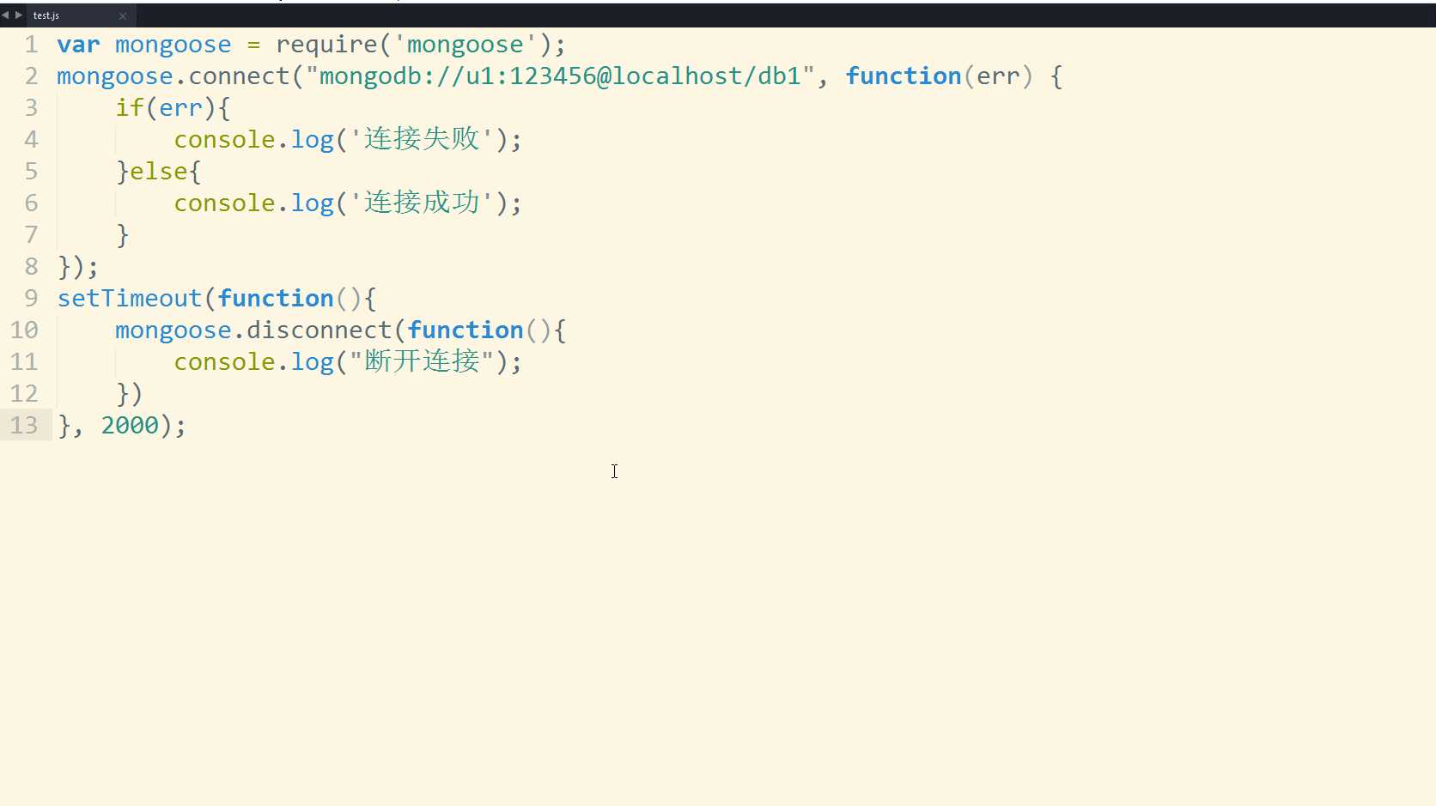Click 'connect' method name on line 2
The height and width of the screenshot is (806, 1436).
[239, 76]
